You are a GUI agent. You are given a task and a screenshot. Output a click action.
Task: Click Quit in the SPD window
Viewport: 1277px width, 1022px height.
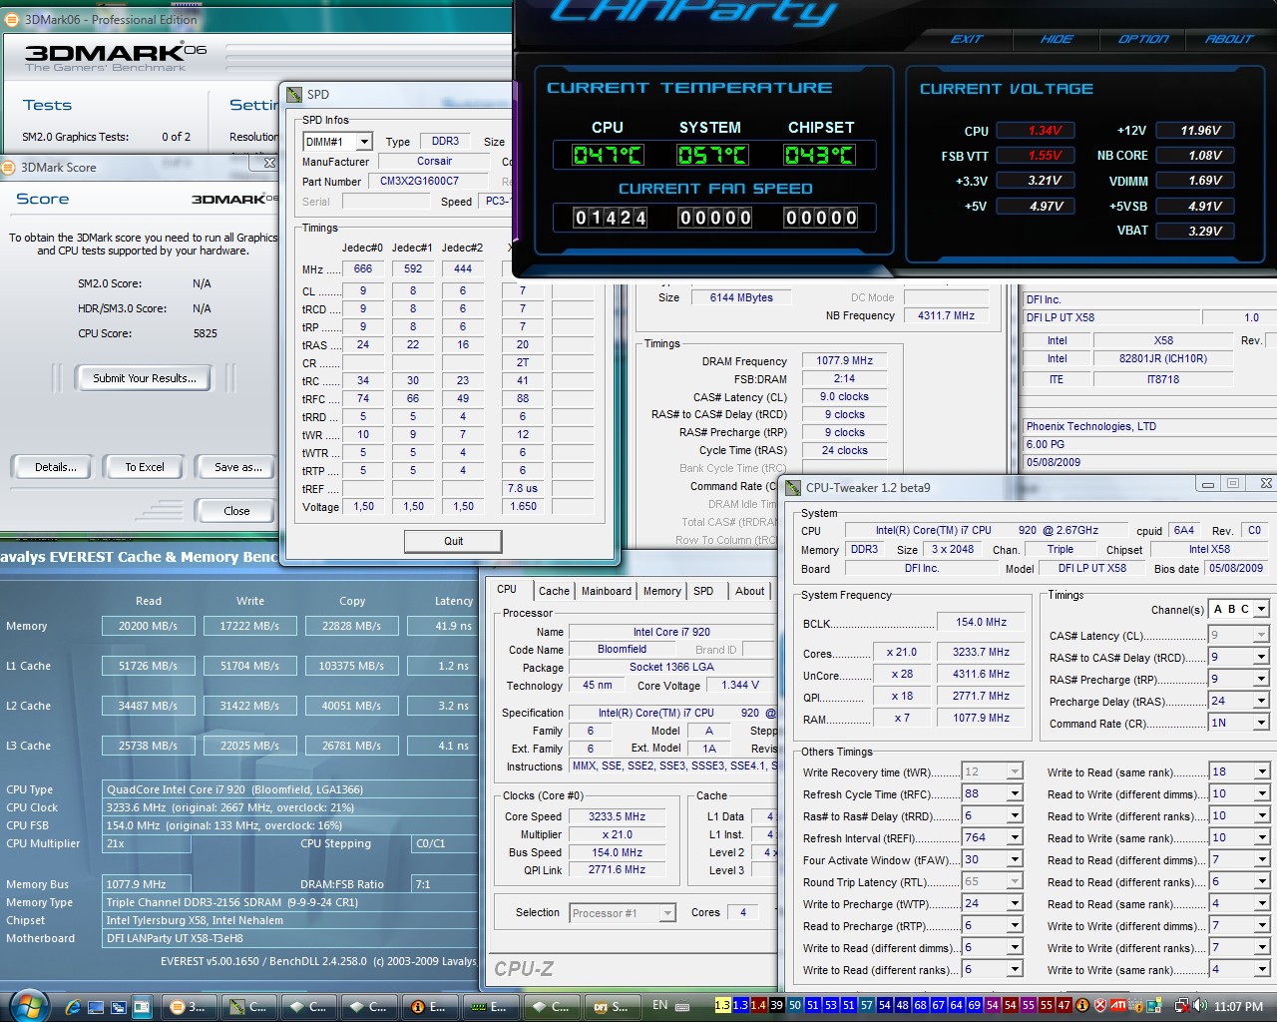pyautogui.click(x=453, y=541)
